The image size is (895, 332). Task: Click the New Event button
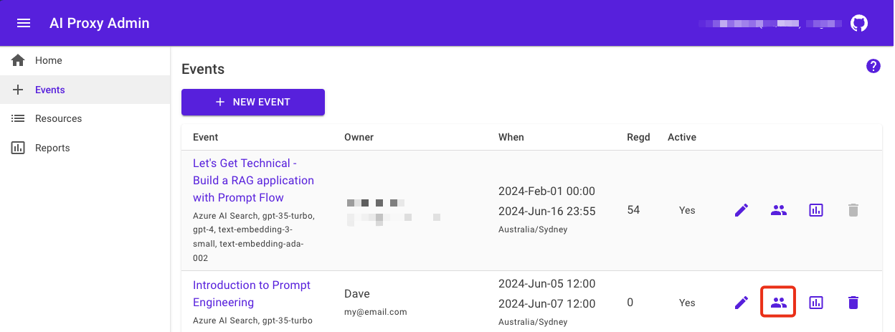click(x=253, y=102)
